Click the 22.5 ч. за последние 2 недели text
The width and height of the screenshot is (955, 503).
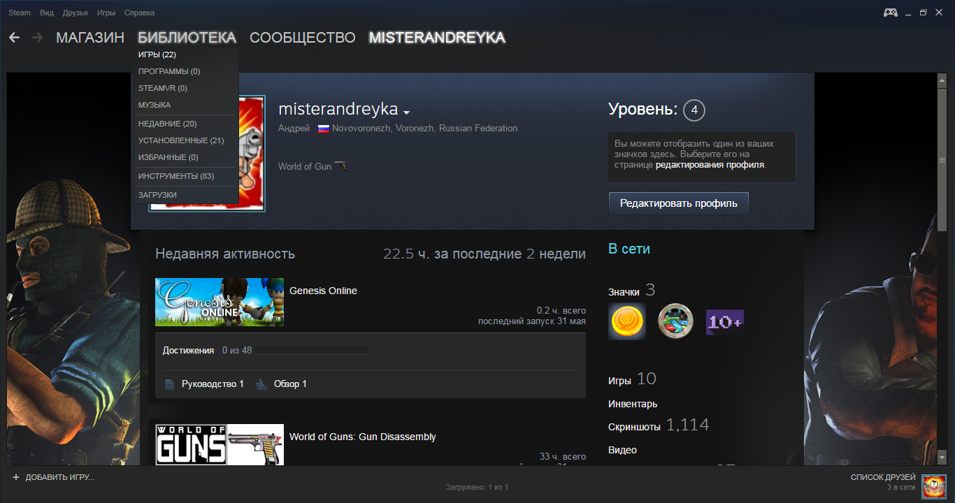pos(484,254)
